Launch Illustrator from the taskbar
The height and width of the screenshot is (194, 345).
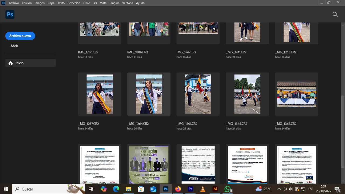click(215, 189)
